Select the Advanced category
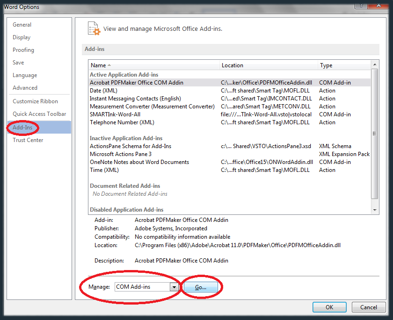 click(25, 88)
